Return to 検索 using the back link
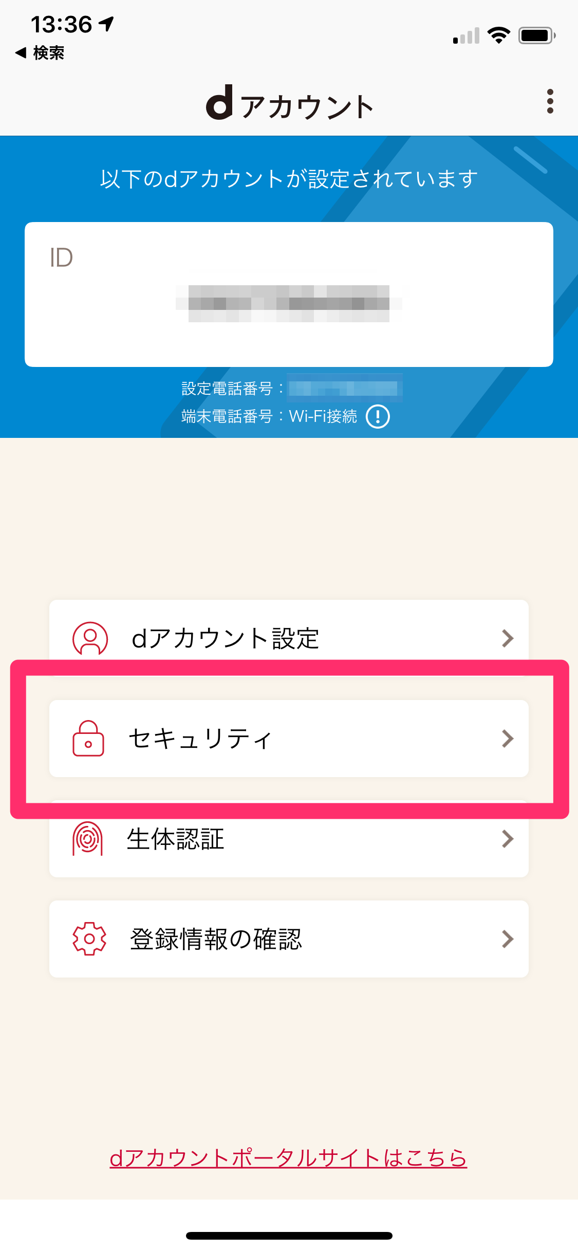The height and width of the screenshot is (1252, 578). [40, 52]
